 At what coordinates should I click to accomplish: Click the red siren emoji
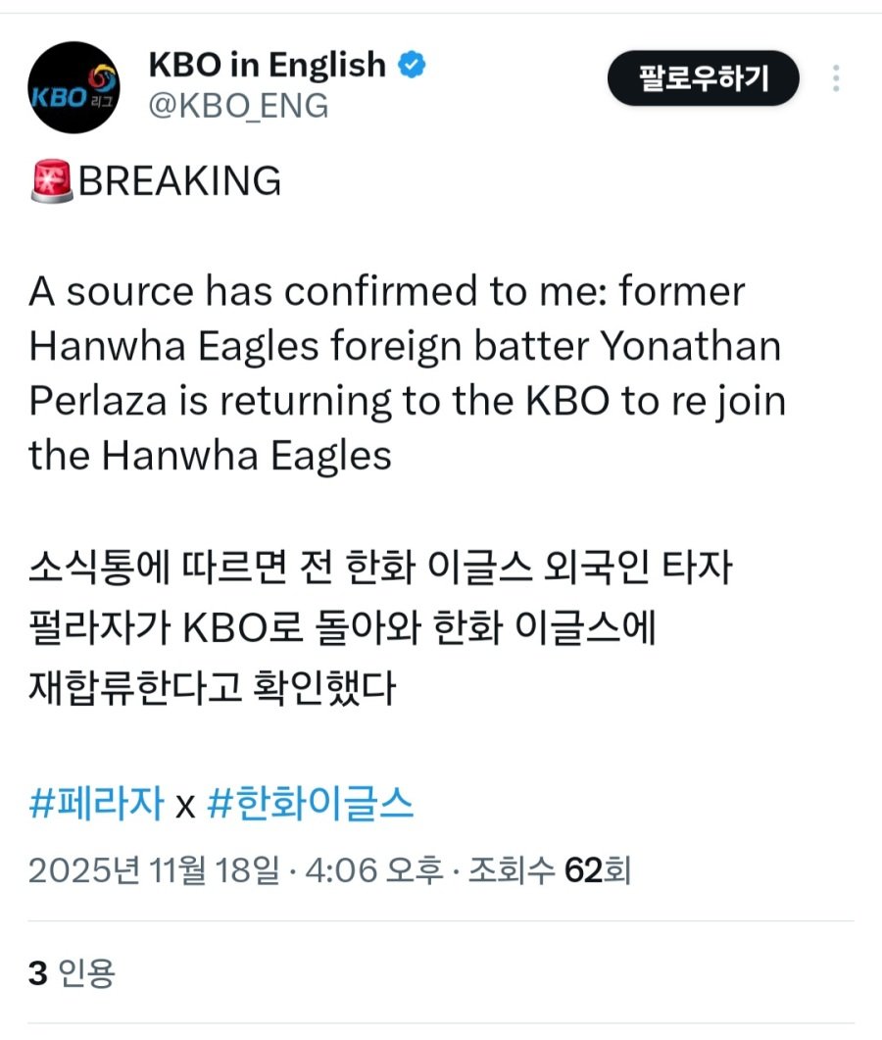(x=52, y=182)
